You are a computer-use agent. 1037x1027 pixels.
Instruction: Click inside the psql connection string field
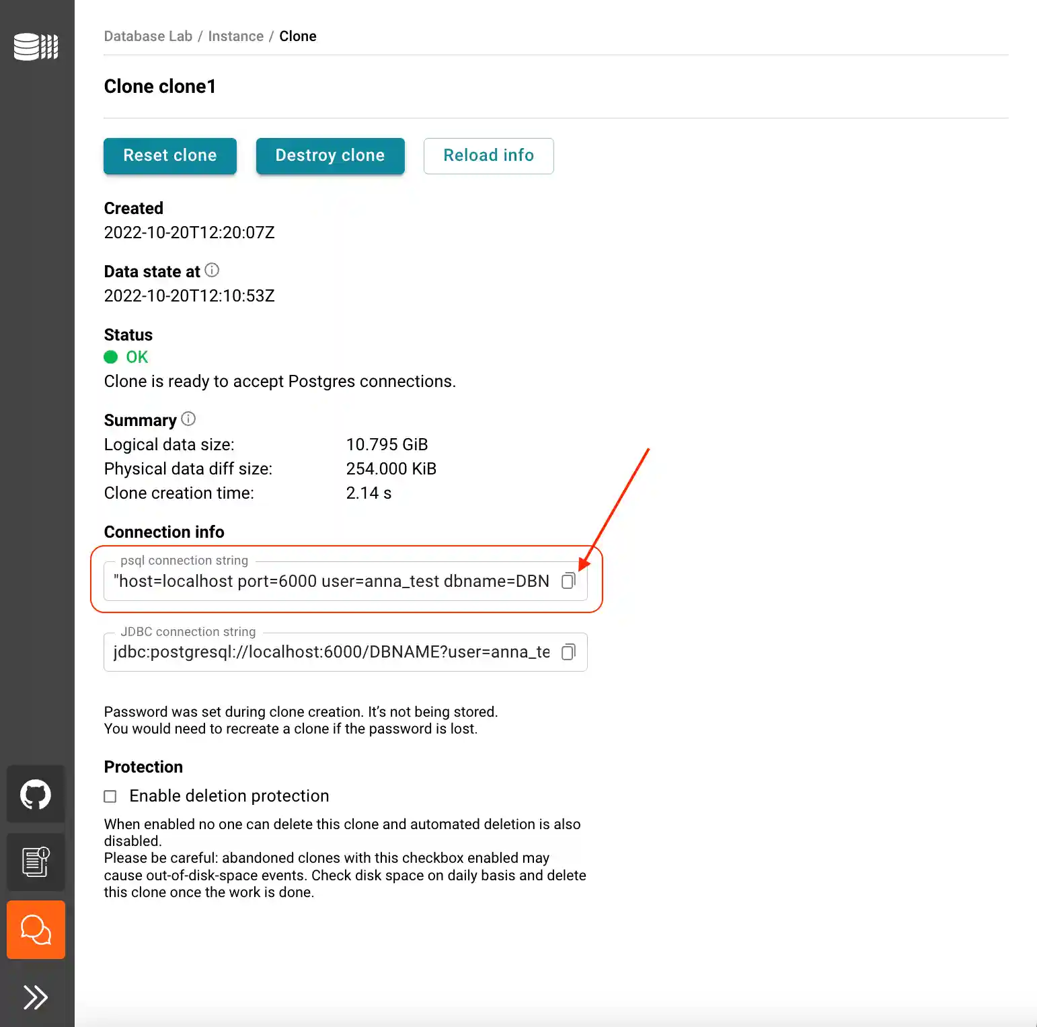click(x=323, y=581)
